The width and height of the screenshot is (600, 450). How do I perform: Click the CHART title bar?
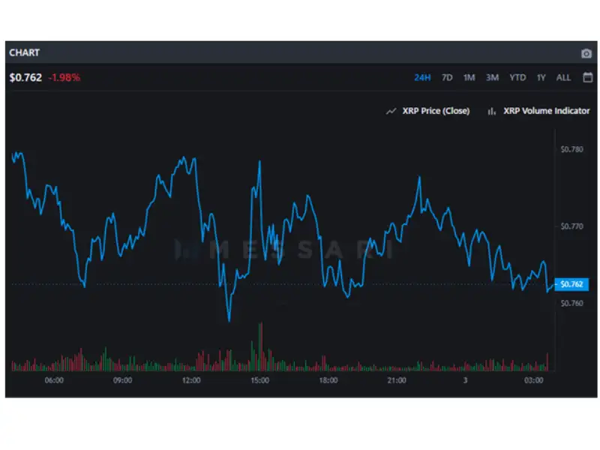tap(25, 52)
